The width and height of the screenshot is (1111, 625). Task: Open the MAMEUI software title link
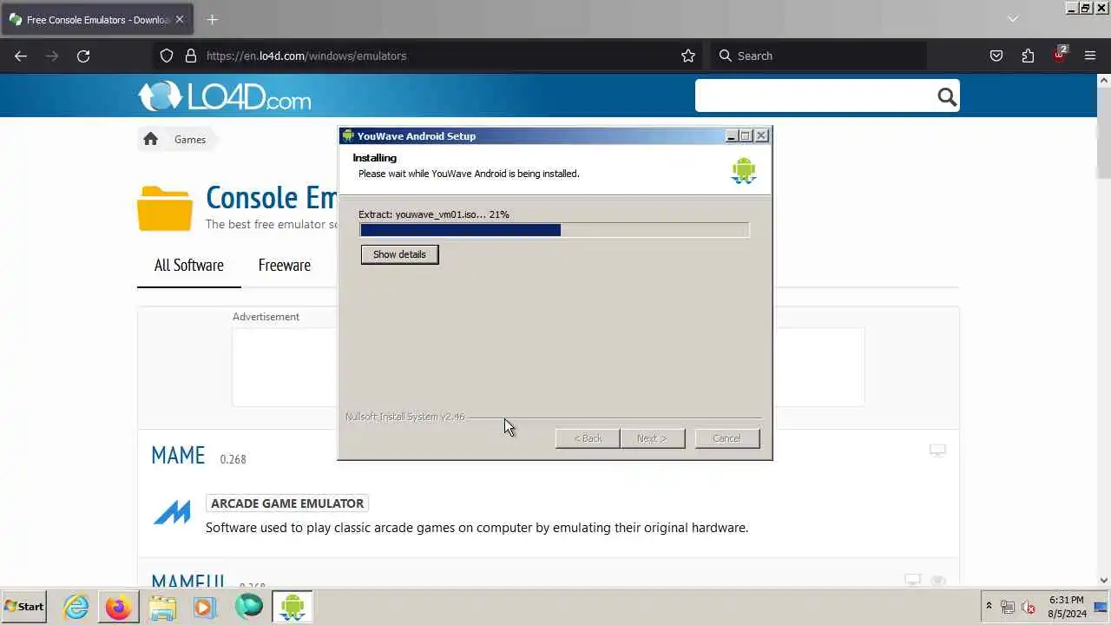(188, 581)
